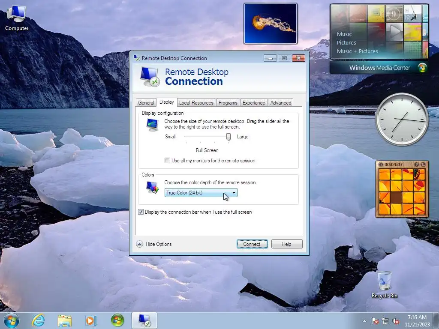This screenshot has height=329, width=439.
Task: Launch Windows Media Player from the taskbar
Action: 90,320
